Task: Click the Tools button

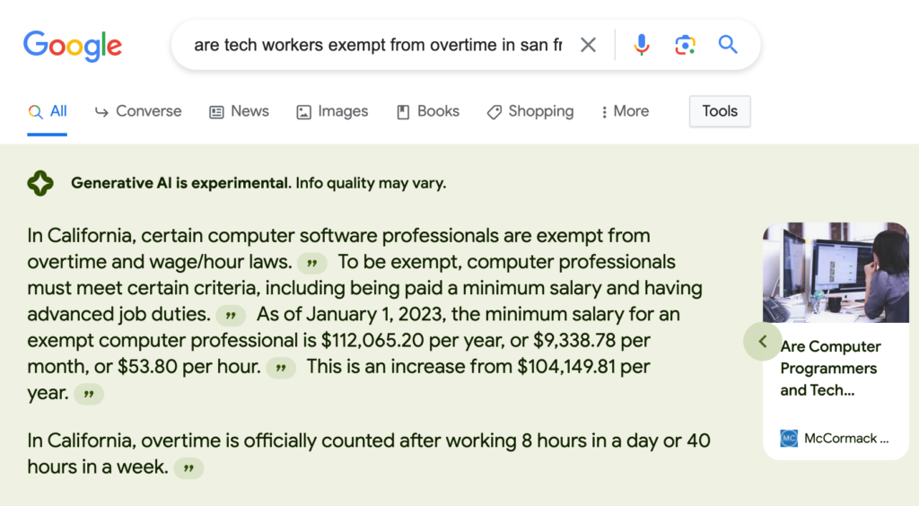Action: (x=720, y=111)
